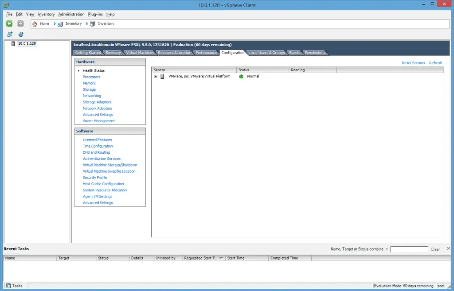The image size is (454, 291).
Task: Expand the VMware Virtual Platform sensor entry
Action: [155, 76]
